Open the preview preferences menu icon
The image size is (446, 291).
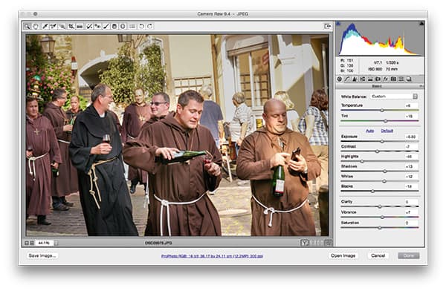329,243
